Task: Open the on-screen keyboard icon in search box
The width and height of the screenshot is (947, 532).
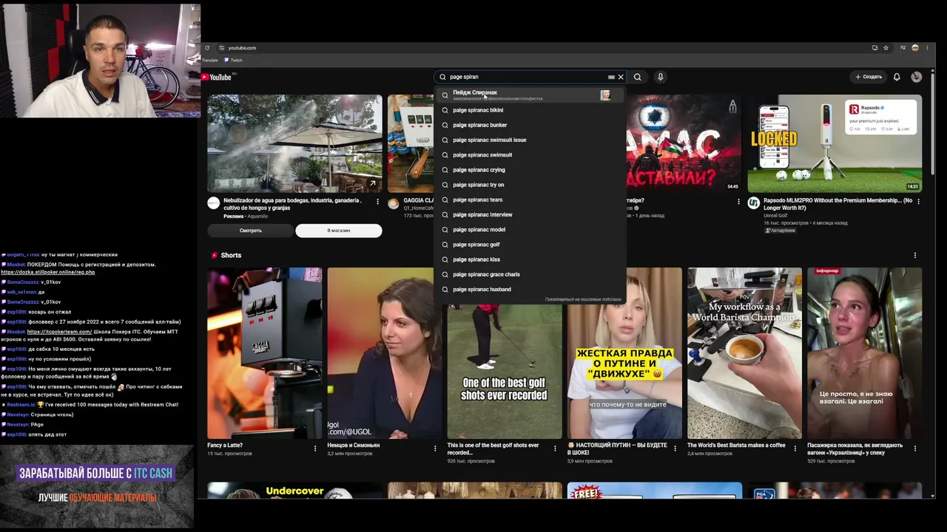Action: pos(611,77)
